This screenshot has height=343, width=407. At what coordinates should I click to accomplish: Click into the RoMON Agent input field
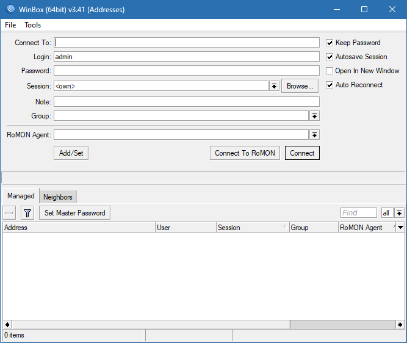click(181, 135)
